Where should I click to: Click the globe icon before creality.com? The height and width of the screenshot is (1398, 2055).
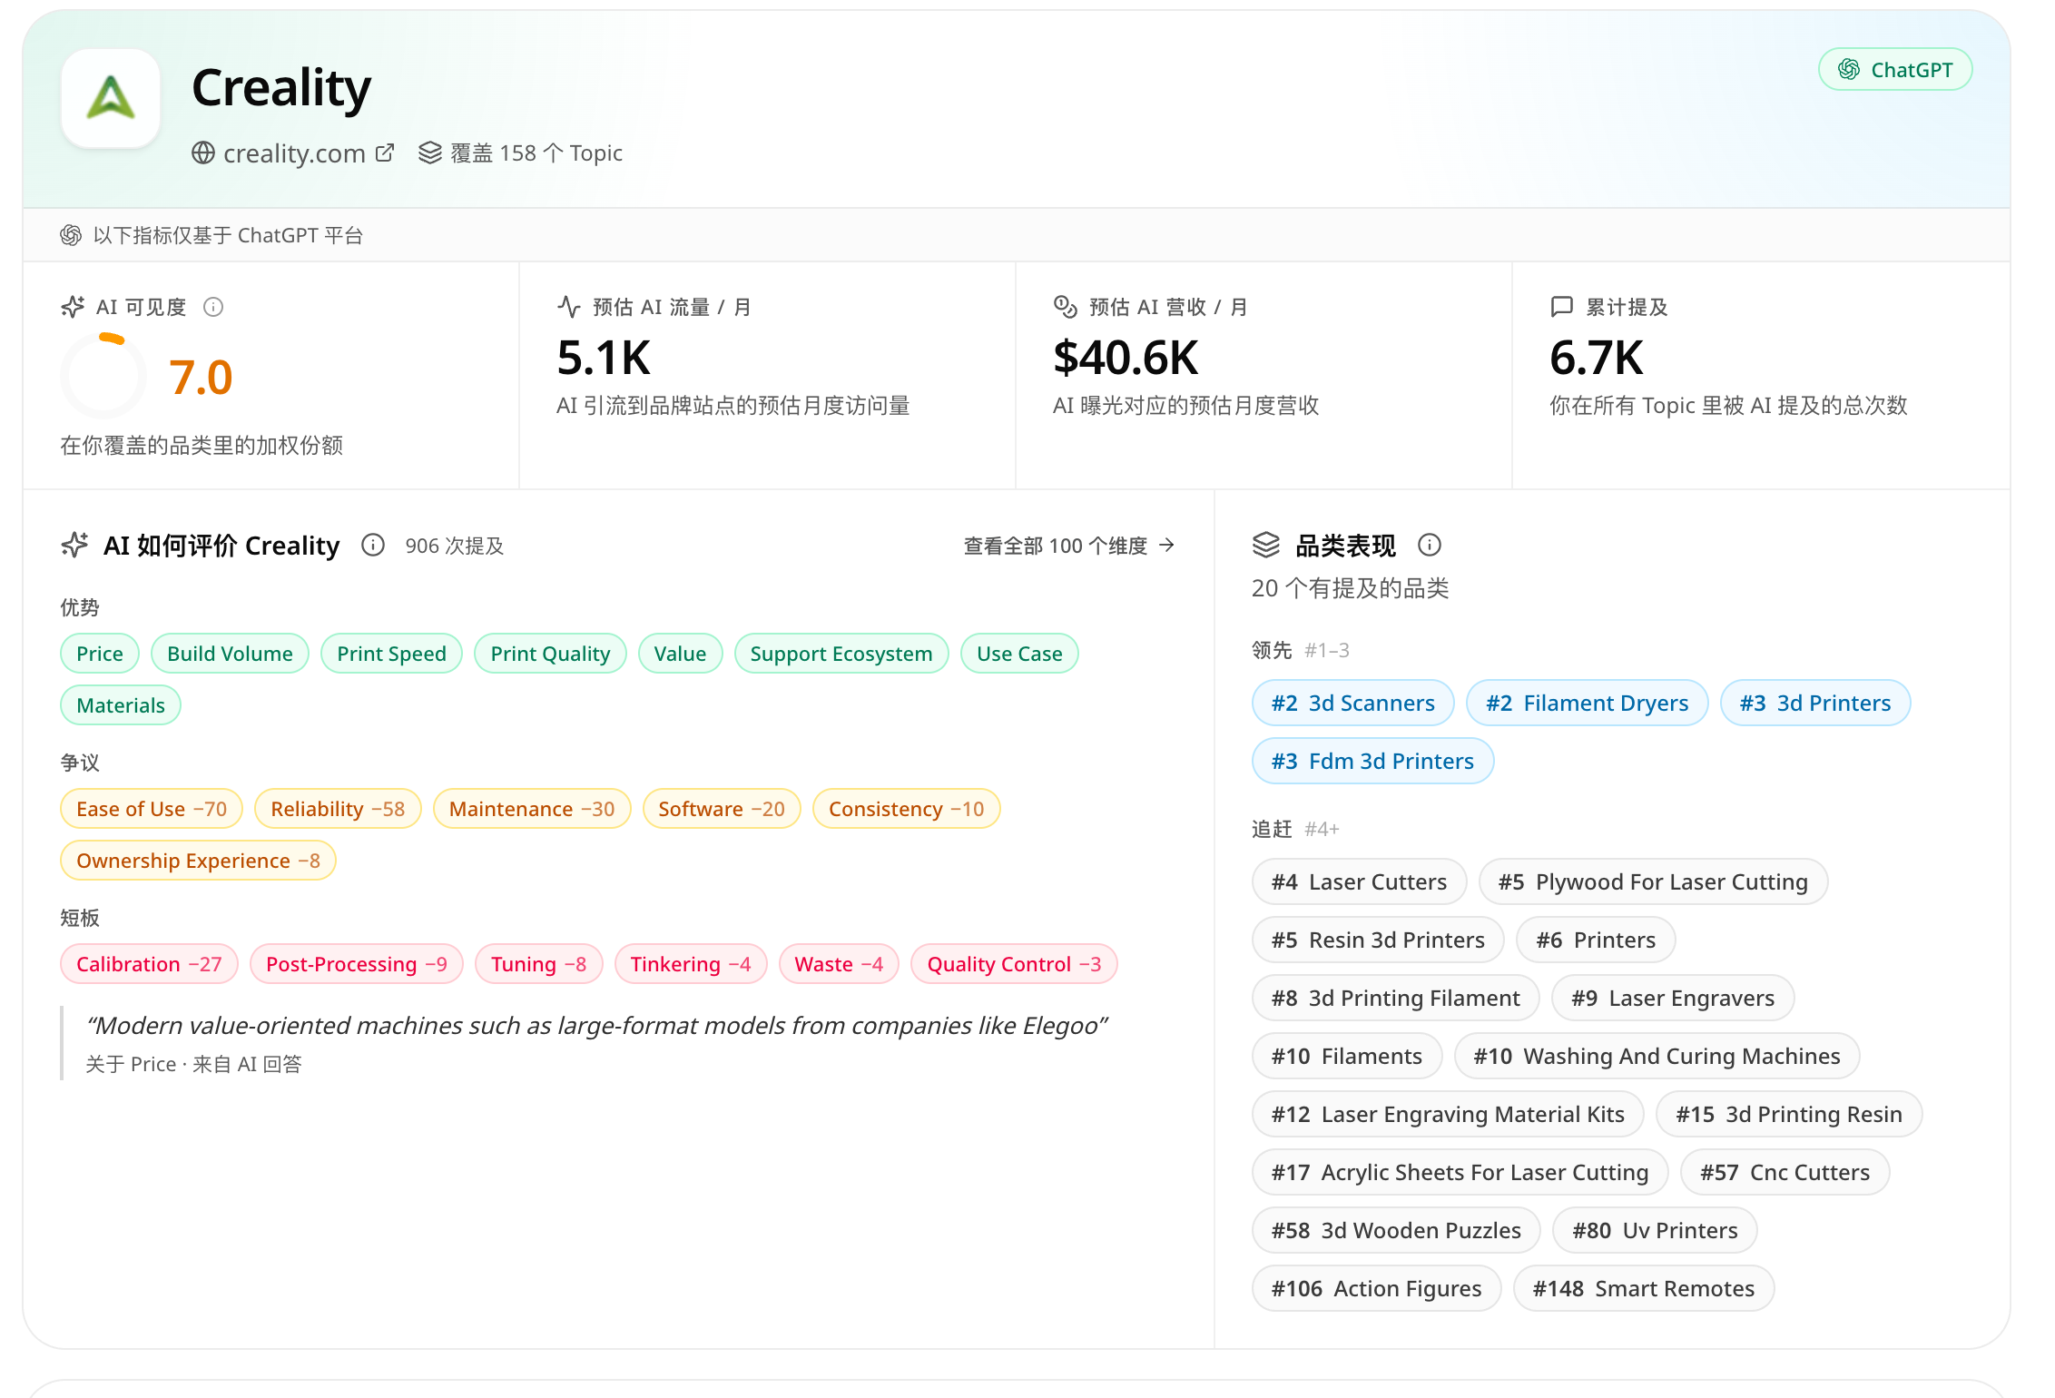coord(203,153)
